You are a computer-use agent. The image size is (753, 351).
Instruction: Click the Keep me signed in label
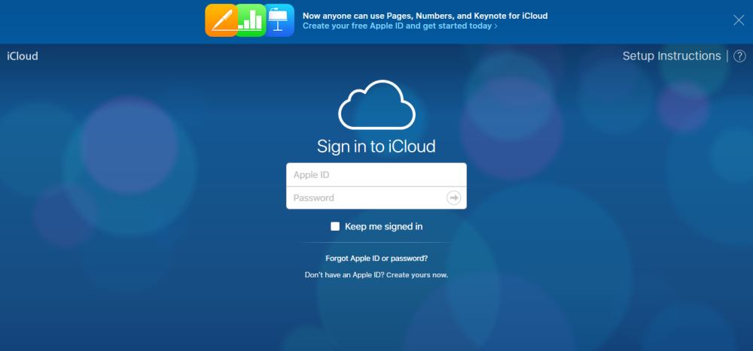(384, 226)
